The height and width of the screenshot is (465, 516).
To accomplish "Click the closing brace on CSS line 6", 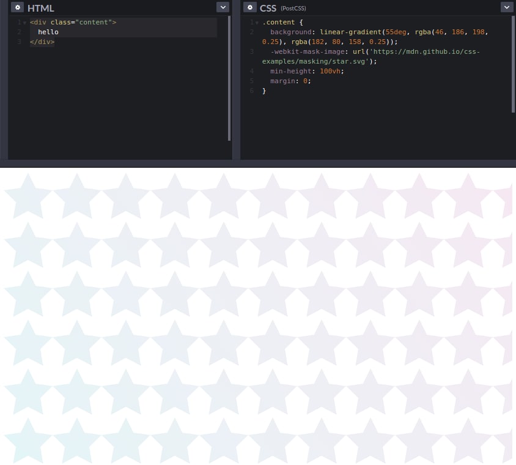I will [264, 91].
